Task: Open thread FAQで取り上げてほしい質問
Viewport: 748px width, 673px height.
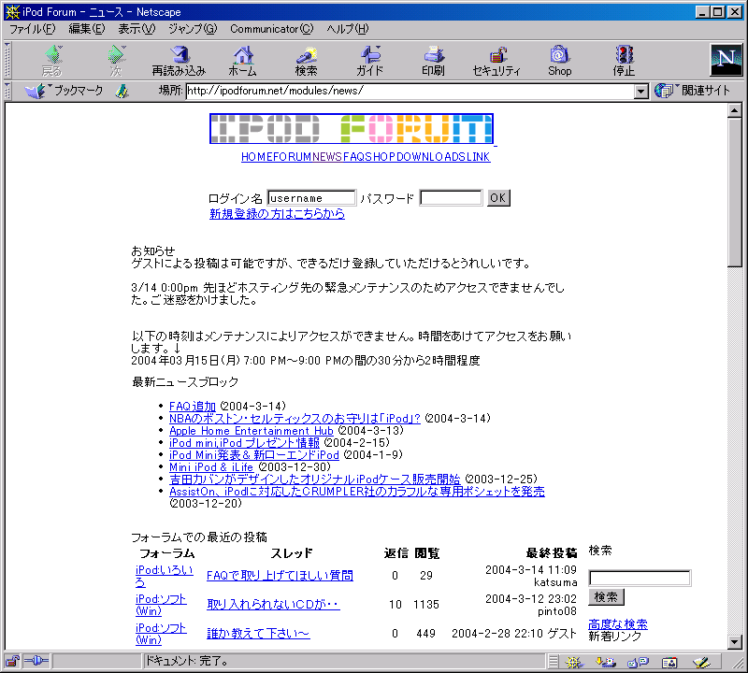Action: (x=280, y=576)
